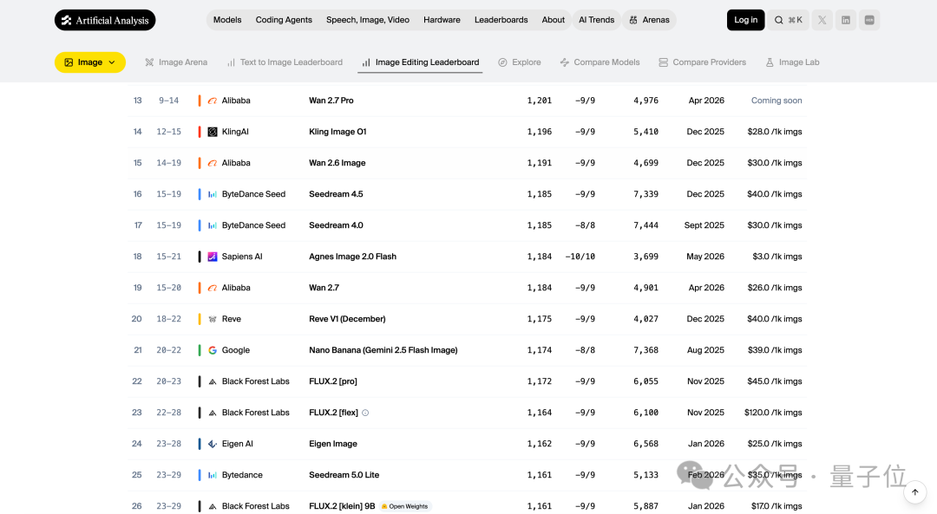Screen dimensions: 937x514
Task: Click the scroll-to-top arrow button
Action: 915,492
